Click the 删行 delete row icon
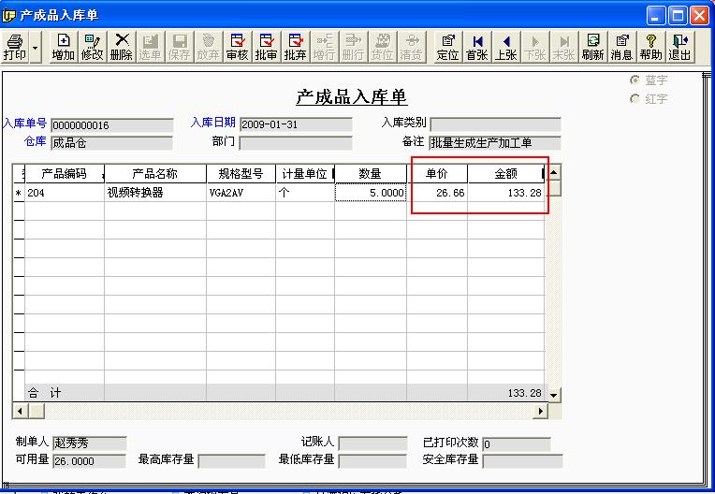This screenshot has width=715, height=494. pos(353,47)
